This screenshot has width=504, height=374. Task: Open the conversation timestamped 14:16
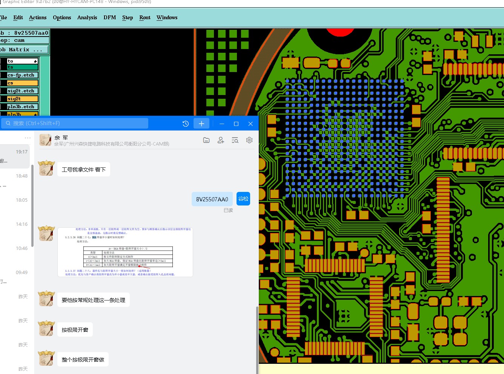[15, 229]
